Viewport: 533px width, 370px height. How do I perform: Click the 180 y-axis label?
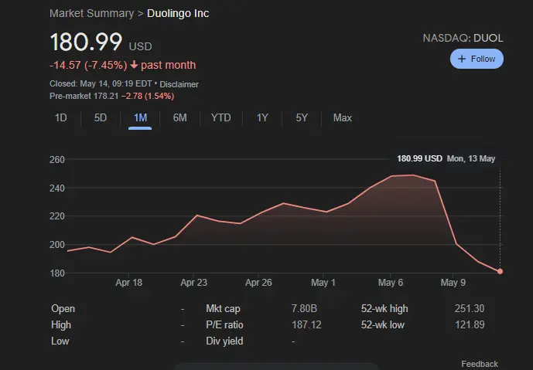56,273
